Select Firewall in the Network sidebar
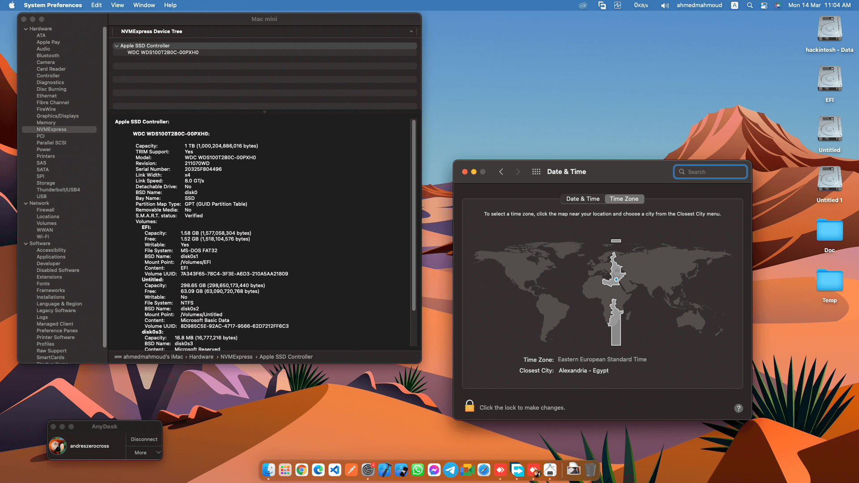 [46, 210]
